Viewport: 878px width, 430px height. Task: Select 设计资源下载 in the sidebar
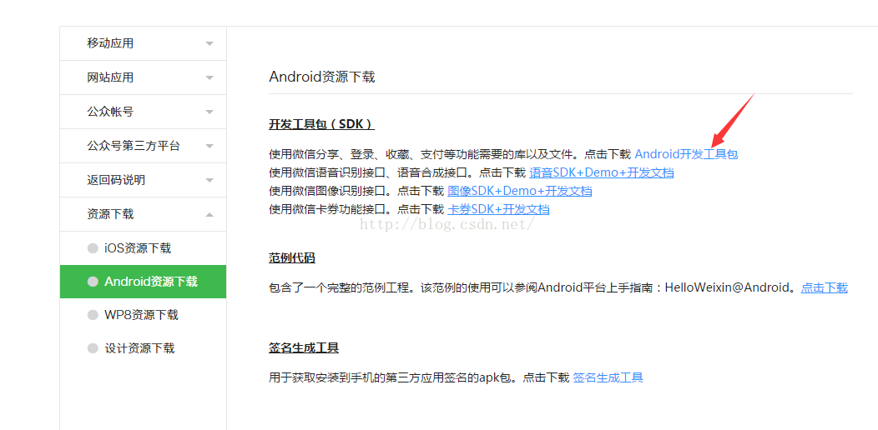tap(144, 348)
